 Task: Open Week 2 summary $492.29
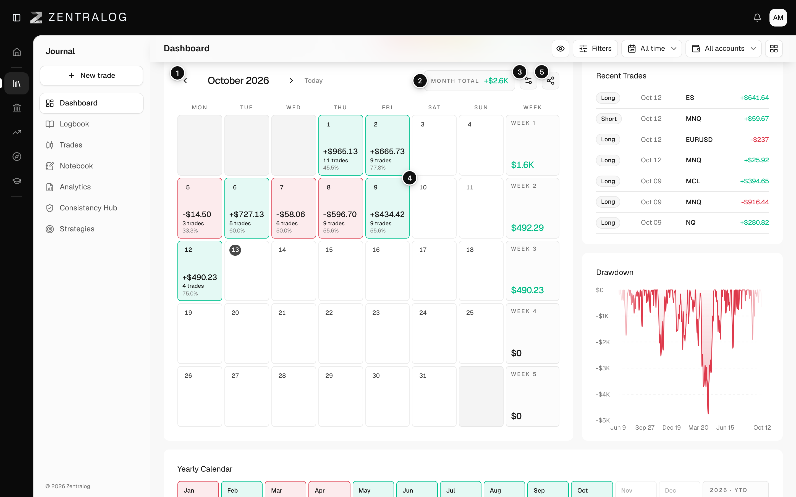pyautogui.click(x=533, y=208)
